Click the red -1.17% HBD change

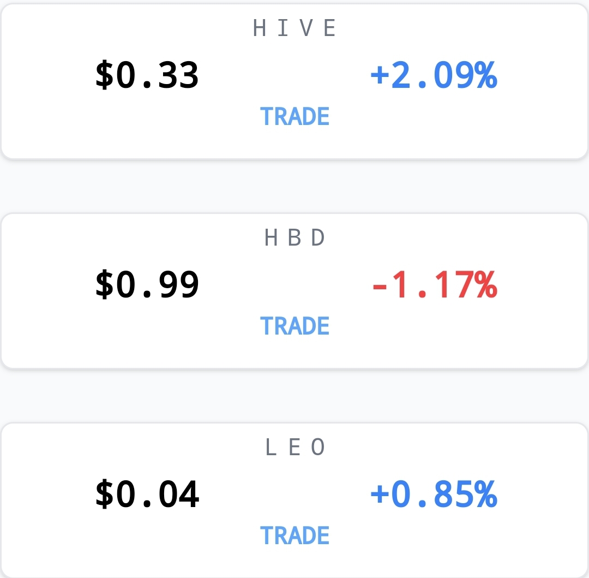[x=435, y=284]
